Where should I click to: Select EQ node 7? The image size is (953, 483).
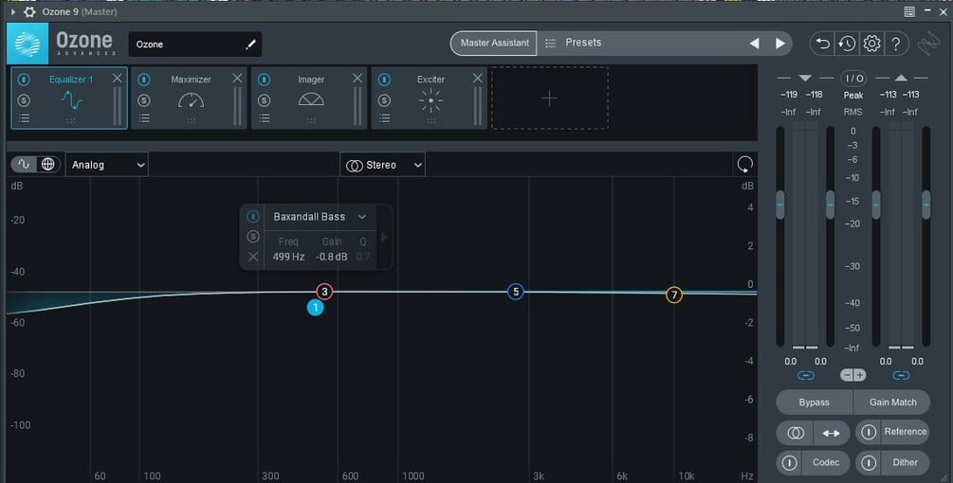coord(673,295)
